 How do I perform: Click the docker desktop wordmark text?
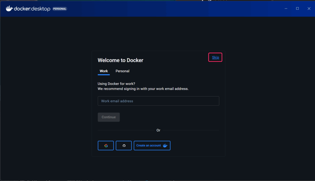click(x=32, y=9)
